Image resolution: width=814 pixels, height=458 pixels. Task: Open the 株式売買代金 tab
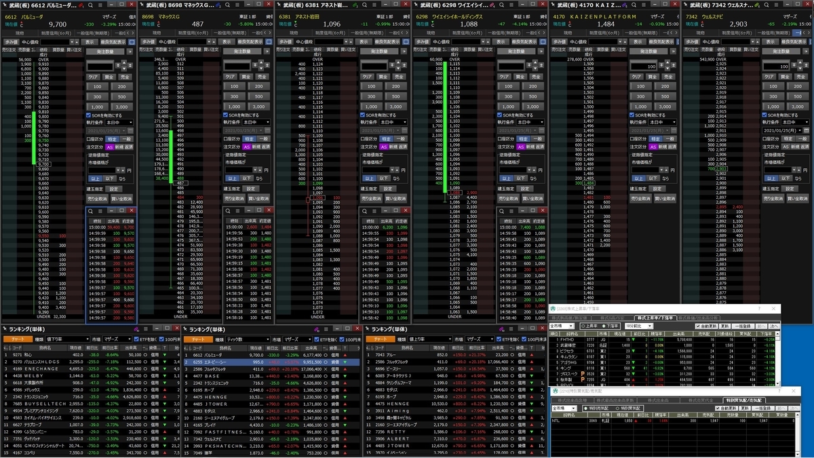(x=701, y=400)
